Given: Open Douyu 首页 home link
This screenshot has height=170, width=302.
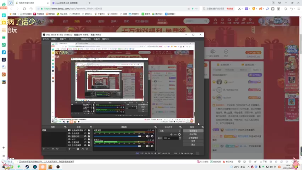Looking at the screenshot, I should coord(66,21).
